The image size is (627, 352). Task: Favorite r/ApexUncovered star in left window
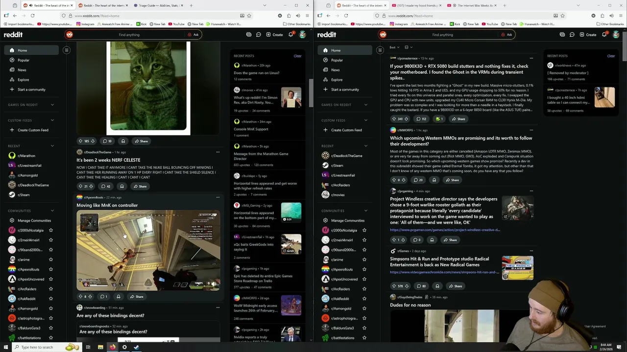point(50,279)
